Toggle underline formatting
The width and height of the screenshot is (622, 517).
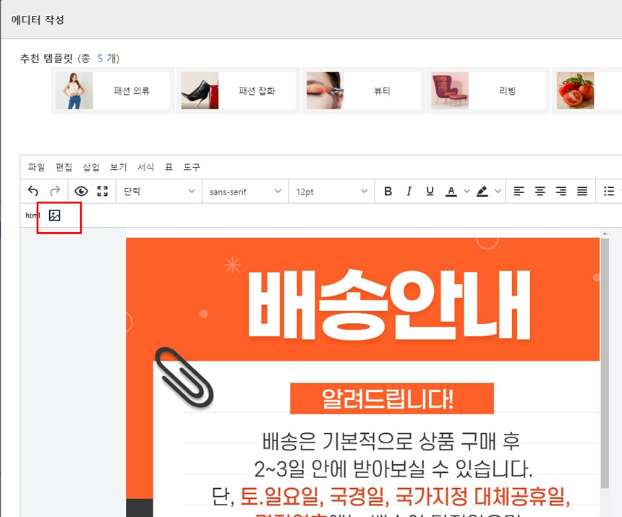pos(430,191)
